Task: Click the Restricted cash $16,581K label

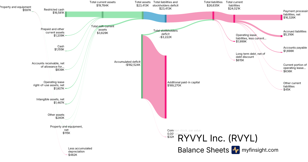Action: (54, 11)
